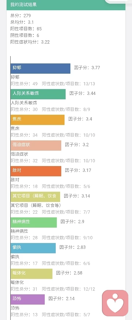Tap the pink heart floating icon
This screenshot has height=320, width=132.
pos(115,303)
